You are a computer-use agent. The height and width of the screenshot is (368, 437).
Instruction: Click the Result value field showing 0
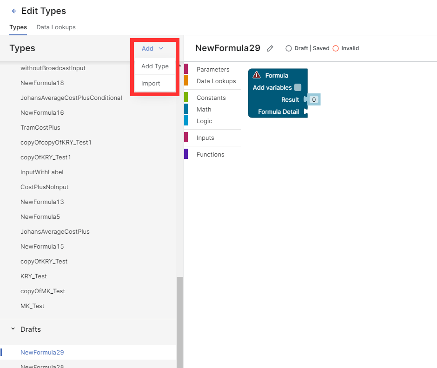(314, 99)
